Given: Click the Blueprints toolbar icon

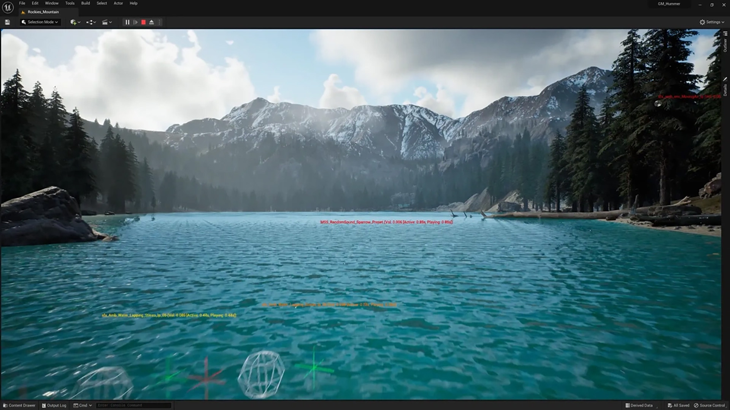Looking at the screenshot, I should [x=90, y=22].
